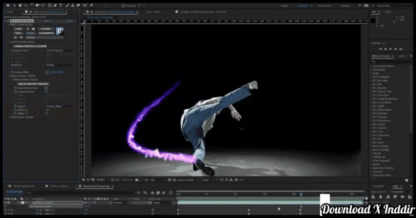Play the preview in the Preview panel
This screenshot has width=416, height=218.
pos(390,49)
